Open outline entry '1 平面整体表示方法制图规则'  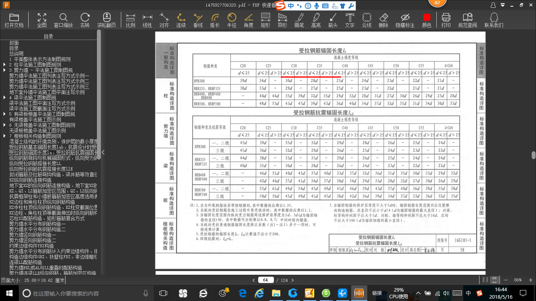(x=40, y=59)
